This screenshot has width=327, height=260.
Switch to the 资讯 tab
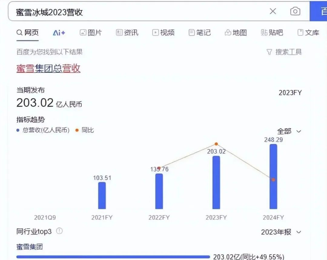[x=127, y=33]
